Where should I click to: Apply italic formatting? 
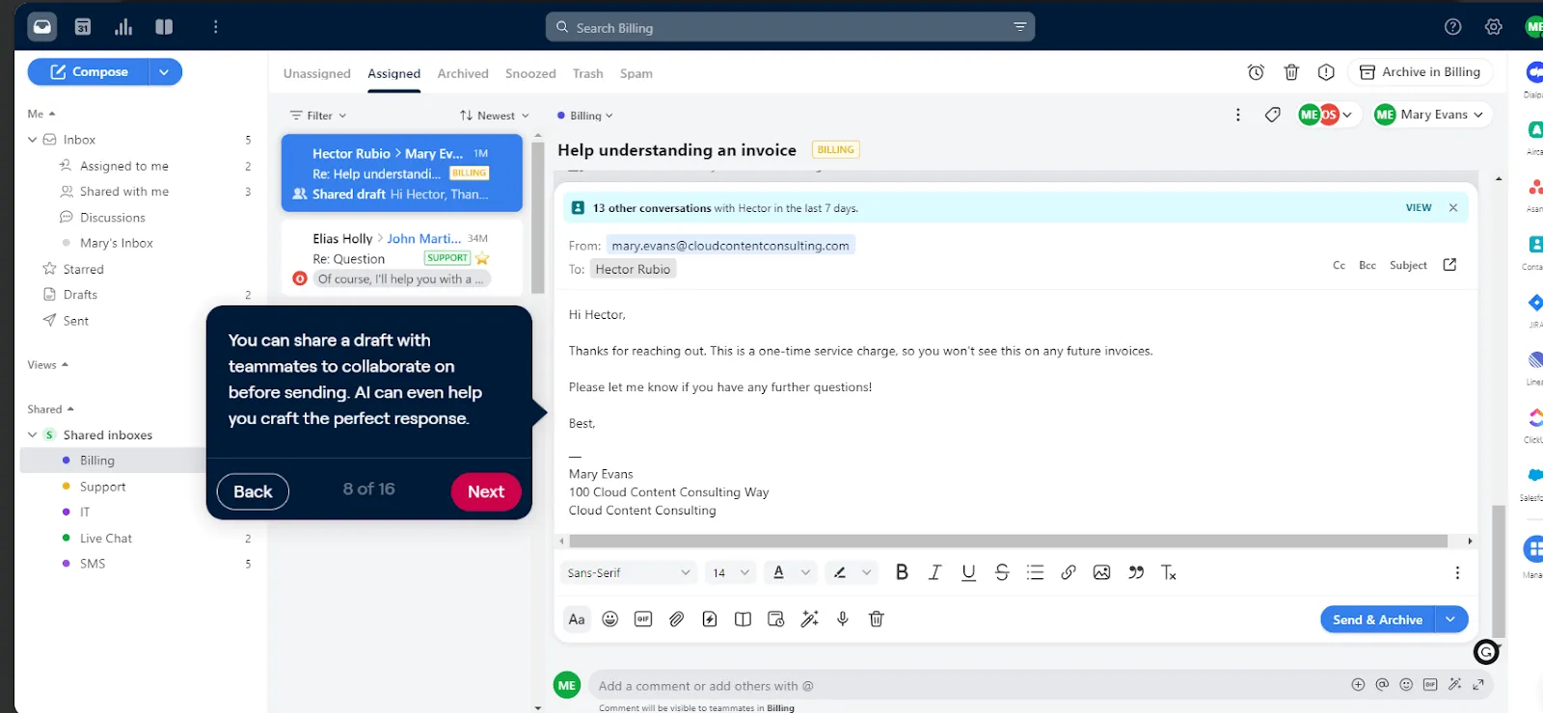point(934,572)
